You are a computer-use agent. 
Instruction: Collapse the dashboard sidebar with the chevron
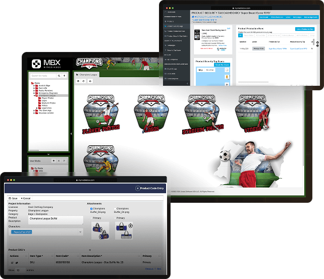click(187, 83)
